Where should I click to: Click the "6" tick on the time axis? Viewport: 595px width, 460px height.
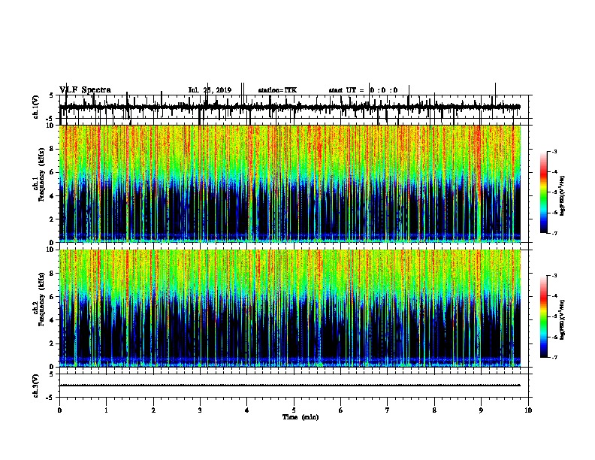pos(341,410)
